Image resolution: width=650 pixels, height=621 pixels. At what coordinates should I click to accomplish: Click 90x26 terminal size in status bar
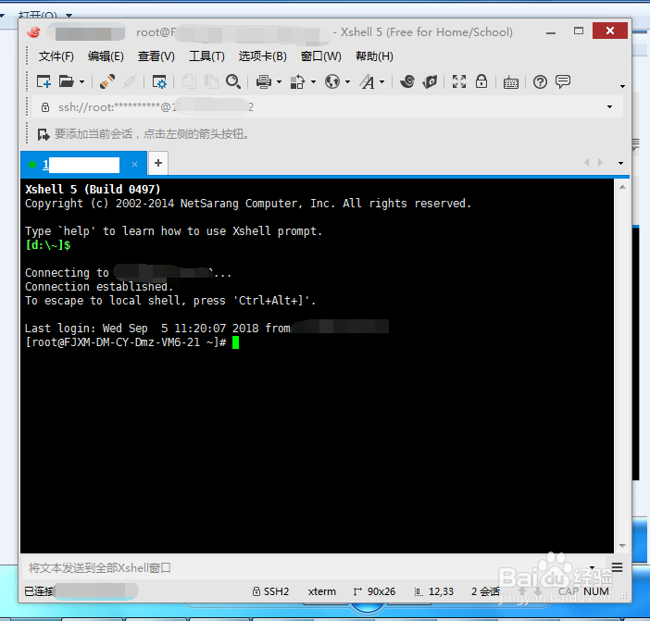tap(375, 591)
